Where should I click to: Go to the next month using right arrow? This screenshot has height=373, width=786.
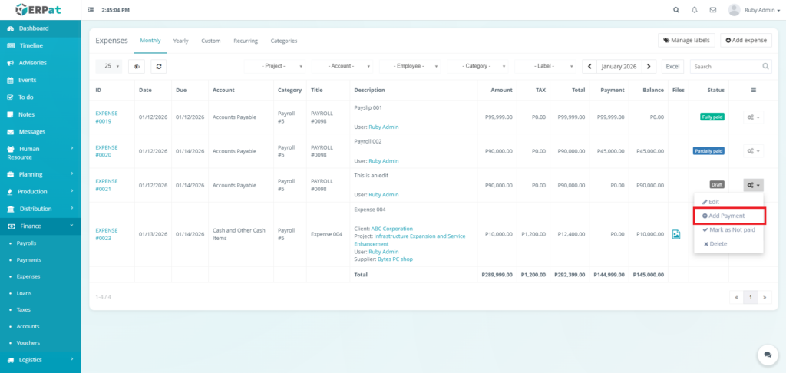[x=649, y=67]
